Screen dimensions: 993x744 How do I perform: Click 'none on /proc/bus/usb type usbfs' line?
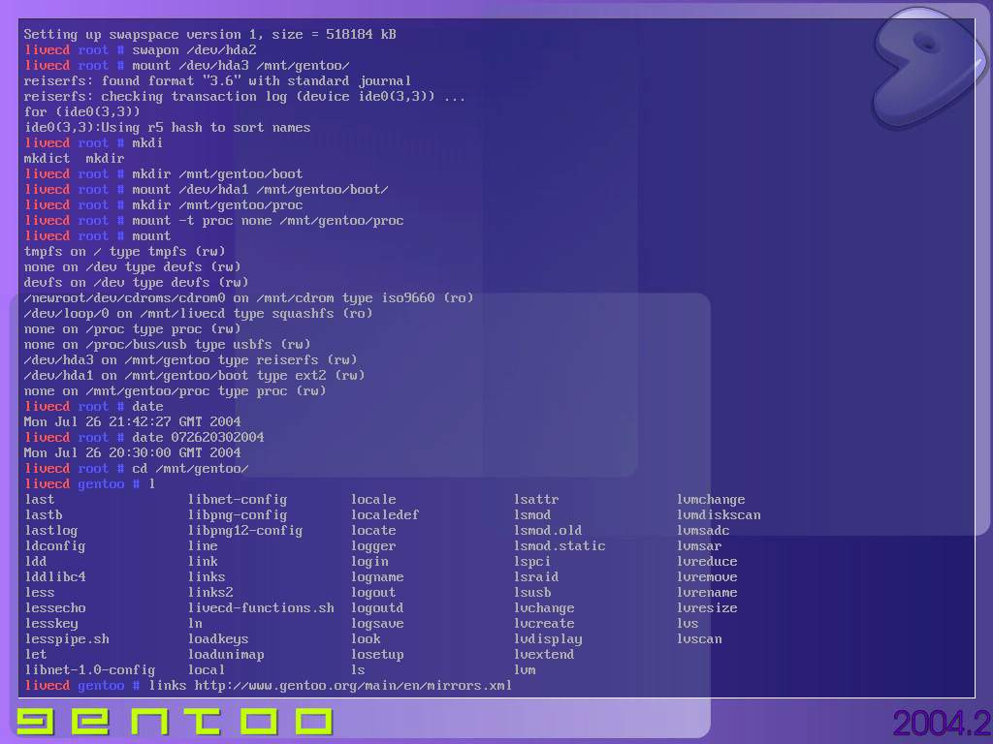coord(167,345)
